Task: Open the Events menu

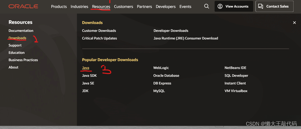Action: click(x=185, y=7)
